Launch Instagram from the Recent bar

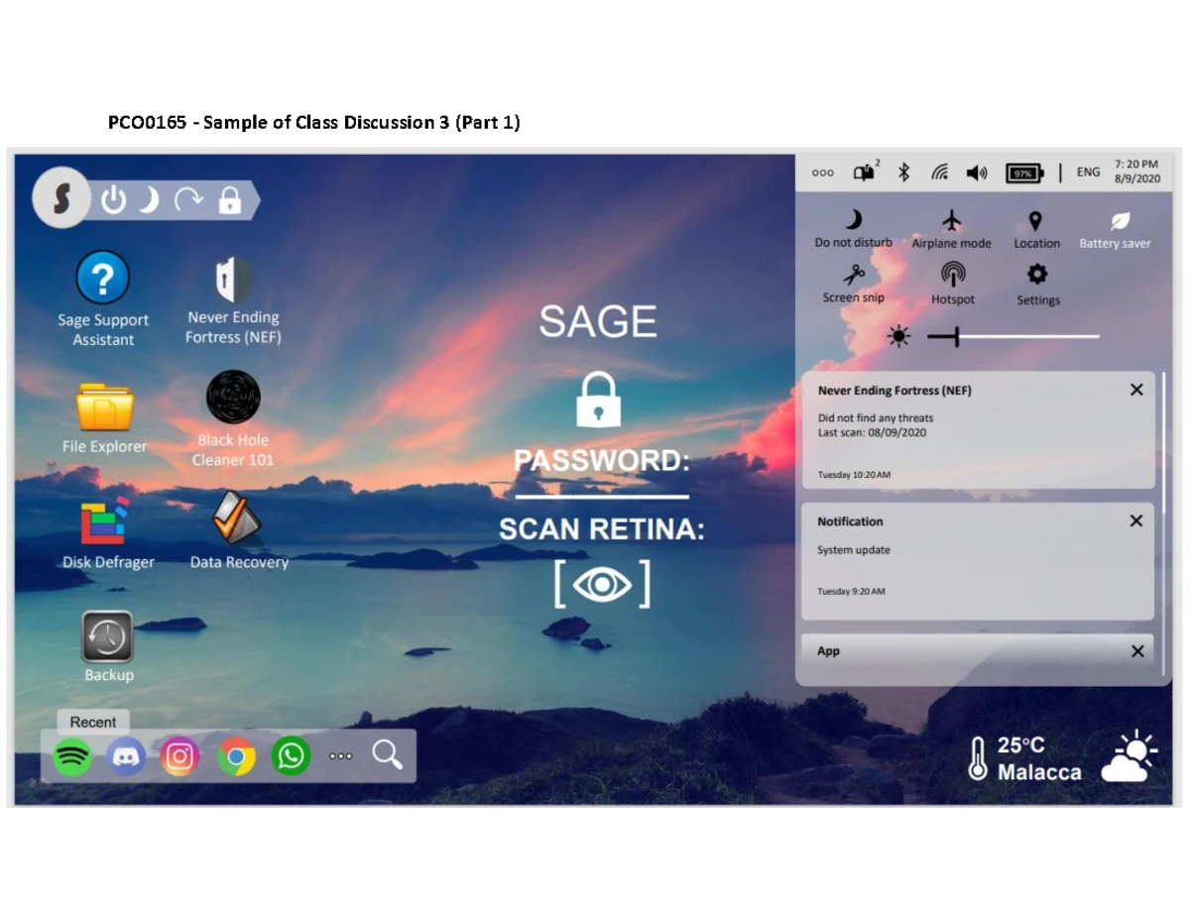coord(180,757)
